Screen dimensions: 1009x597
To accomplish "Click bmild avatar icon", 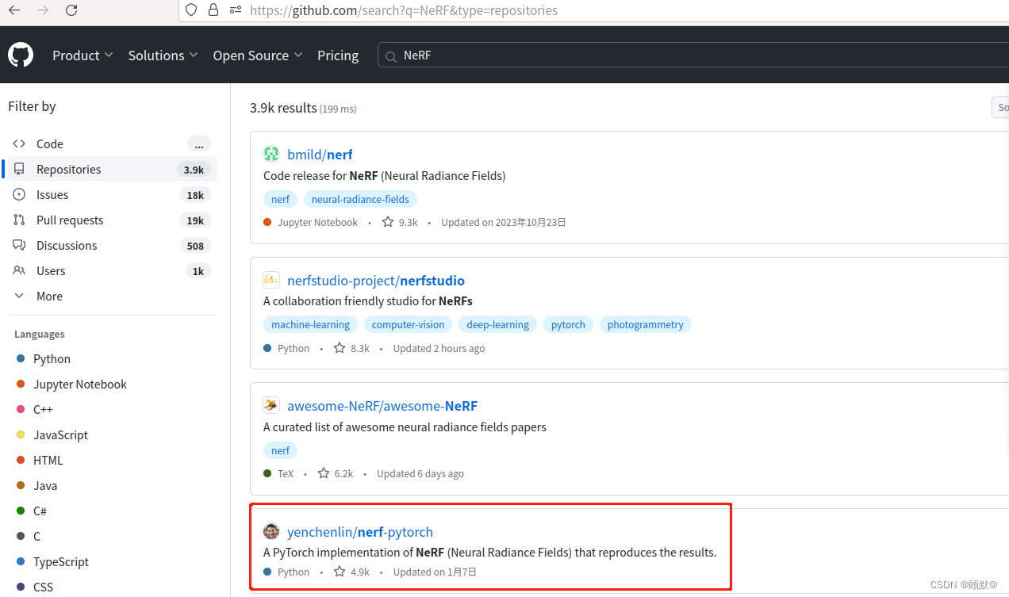I will pos(271,154).
